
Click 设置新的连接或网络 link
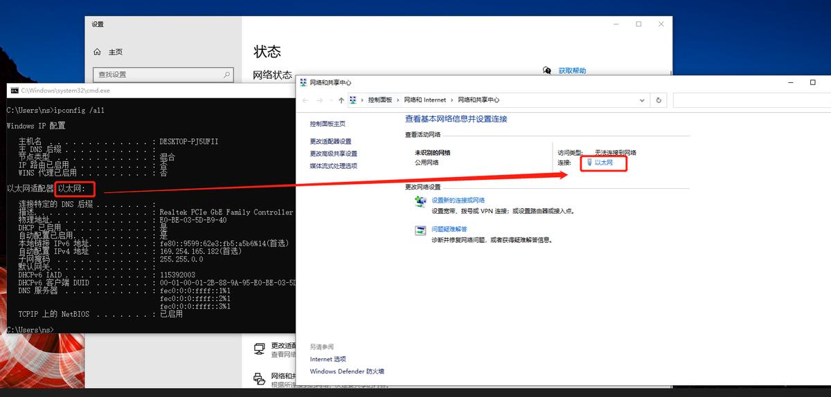click(x=458, y=200)
